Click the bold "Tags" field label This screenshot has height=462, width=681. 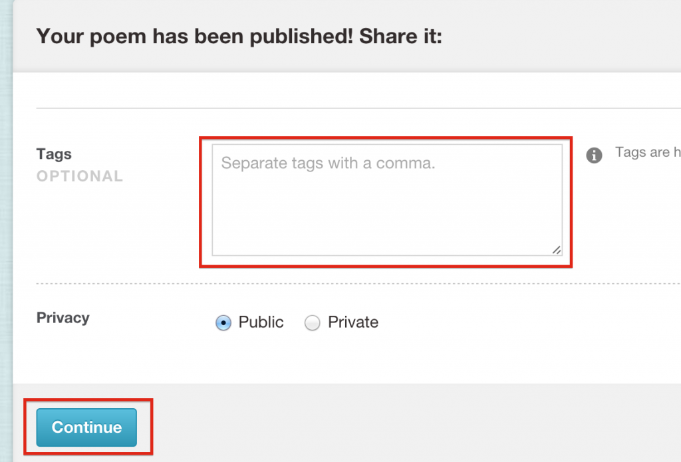(54, 154)
